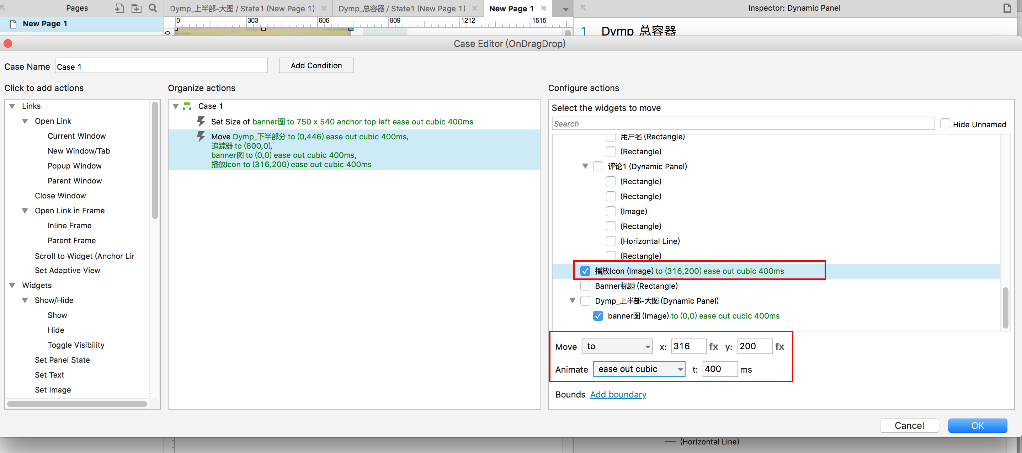Check the Banner标题 (Rectangle) checkbox
Screen dimensions: 1022x453
tap(585, 286)
